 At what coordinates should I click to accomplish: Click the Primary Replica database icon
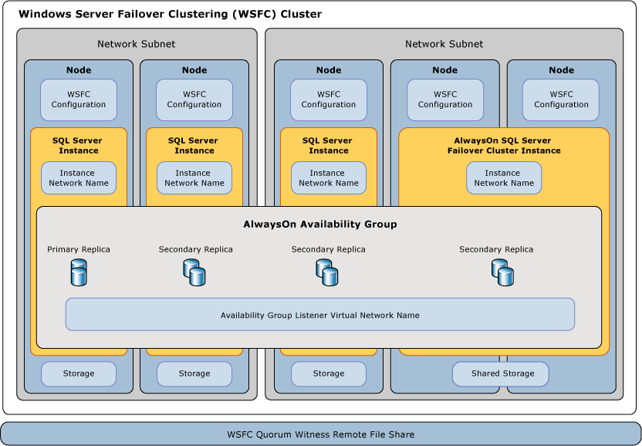coord(79,272)
